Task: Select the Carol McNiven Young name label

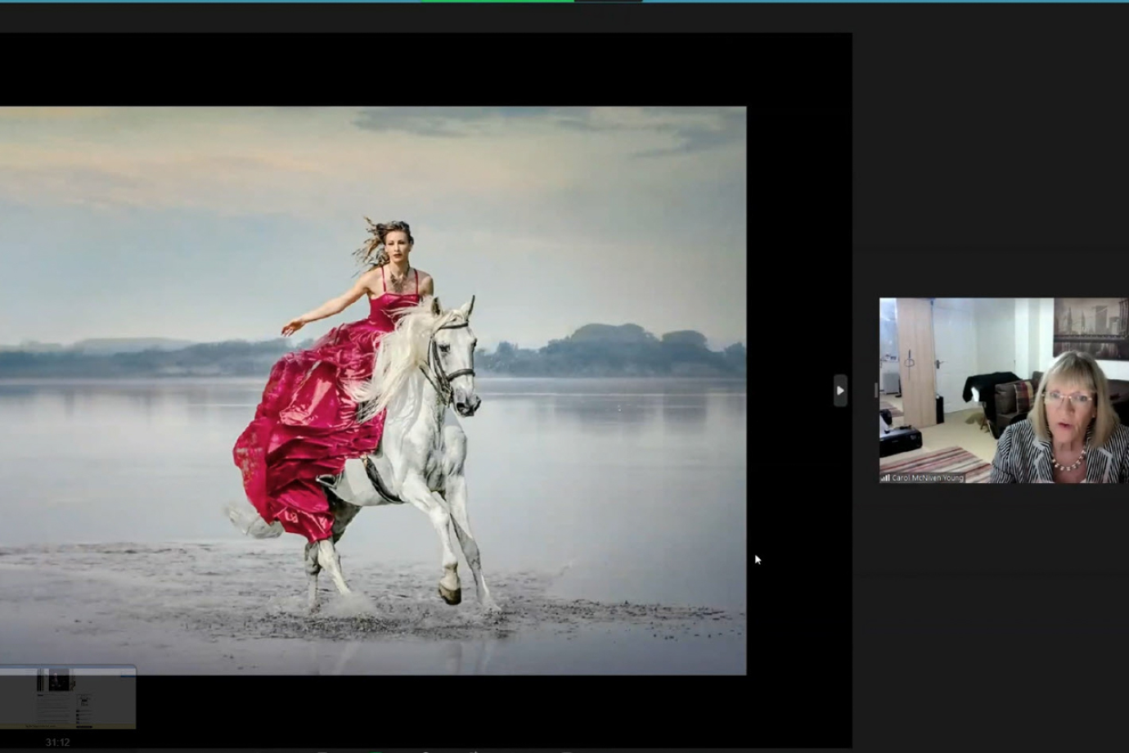Action: [927, 478]
